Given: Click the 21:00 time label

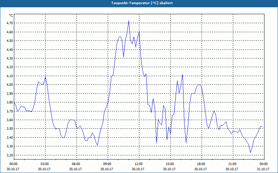Looking at the screenshot, I should point(232,164).
